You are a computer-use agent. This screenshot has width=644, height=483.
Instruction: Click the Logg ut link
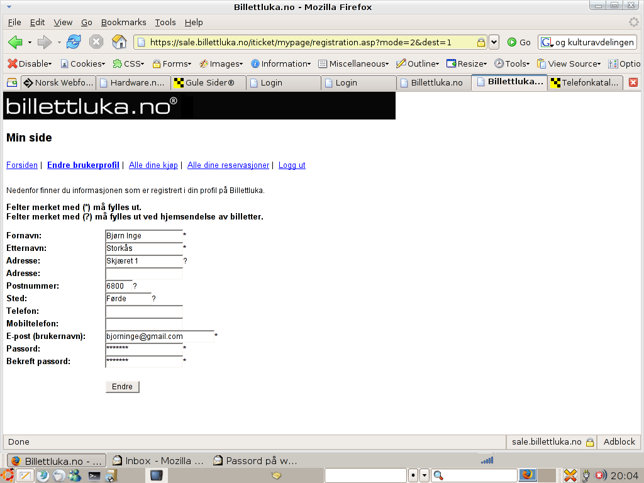292,165
